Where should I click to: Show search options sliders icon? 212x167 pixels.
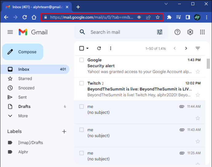click(160, 32)
